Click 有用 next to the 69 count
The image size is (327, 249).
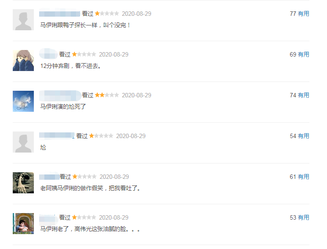303,54
